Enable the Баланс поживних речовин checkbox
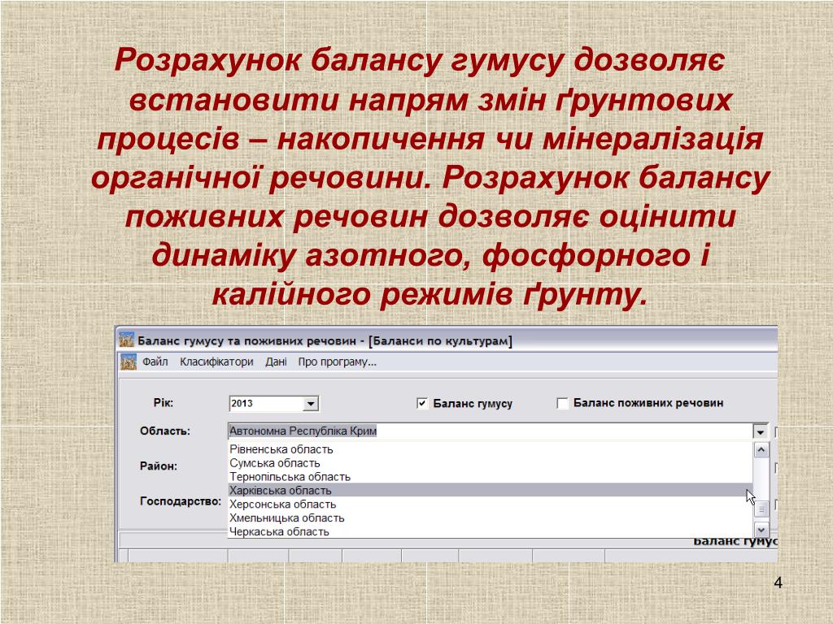 click(562, 403)
